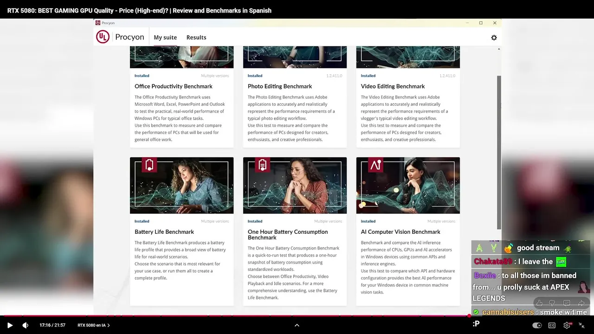The height and width of the screenshot is (334, 594).
Task: Play the video
Action: [x=10, y=325]
